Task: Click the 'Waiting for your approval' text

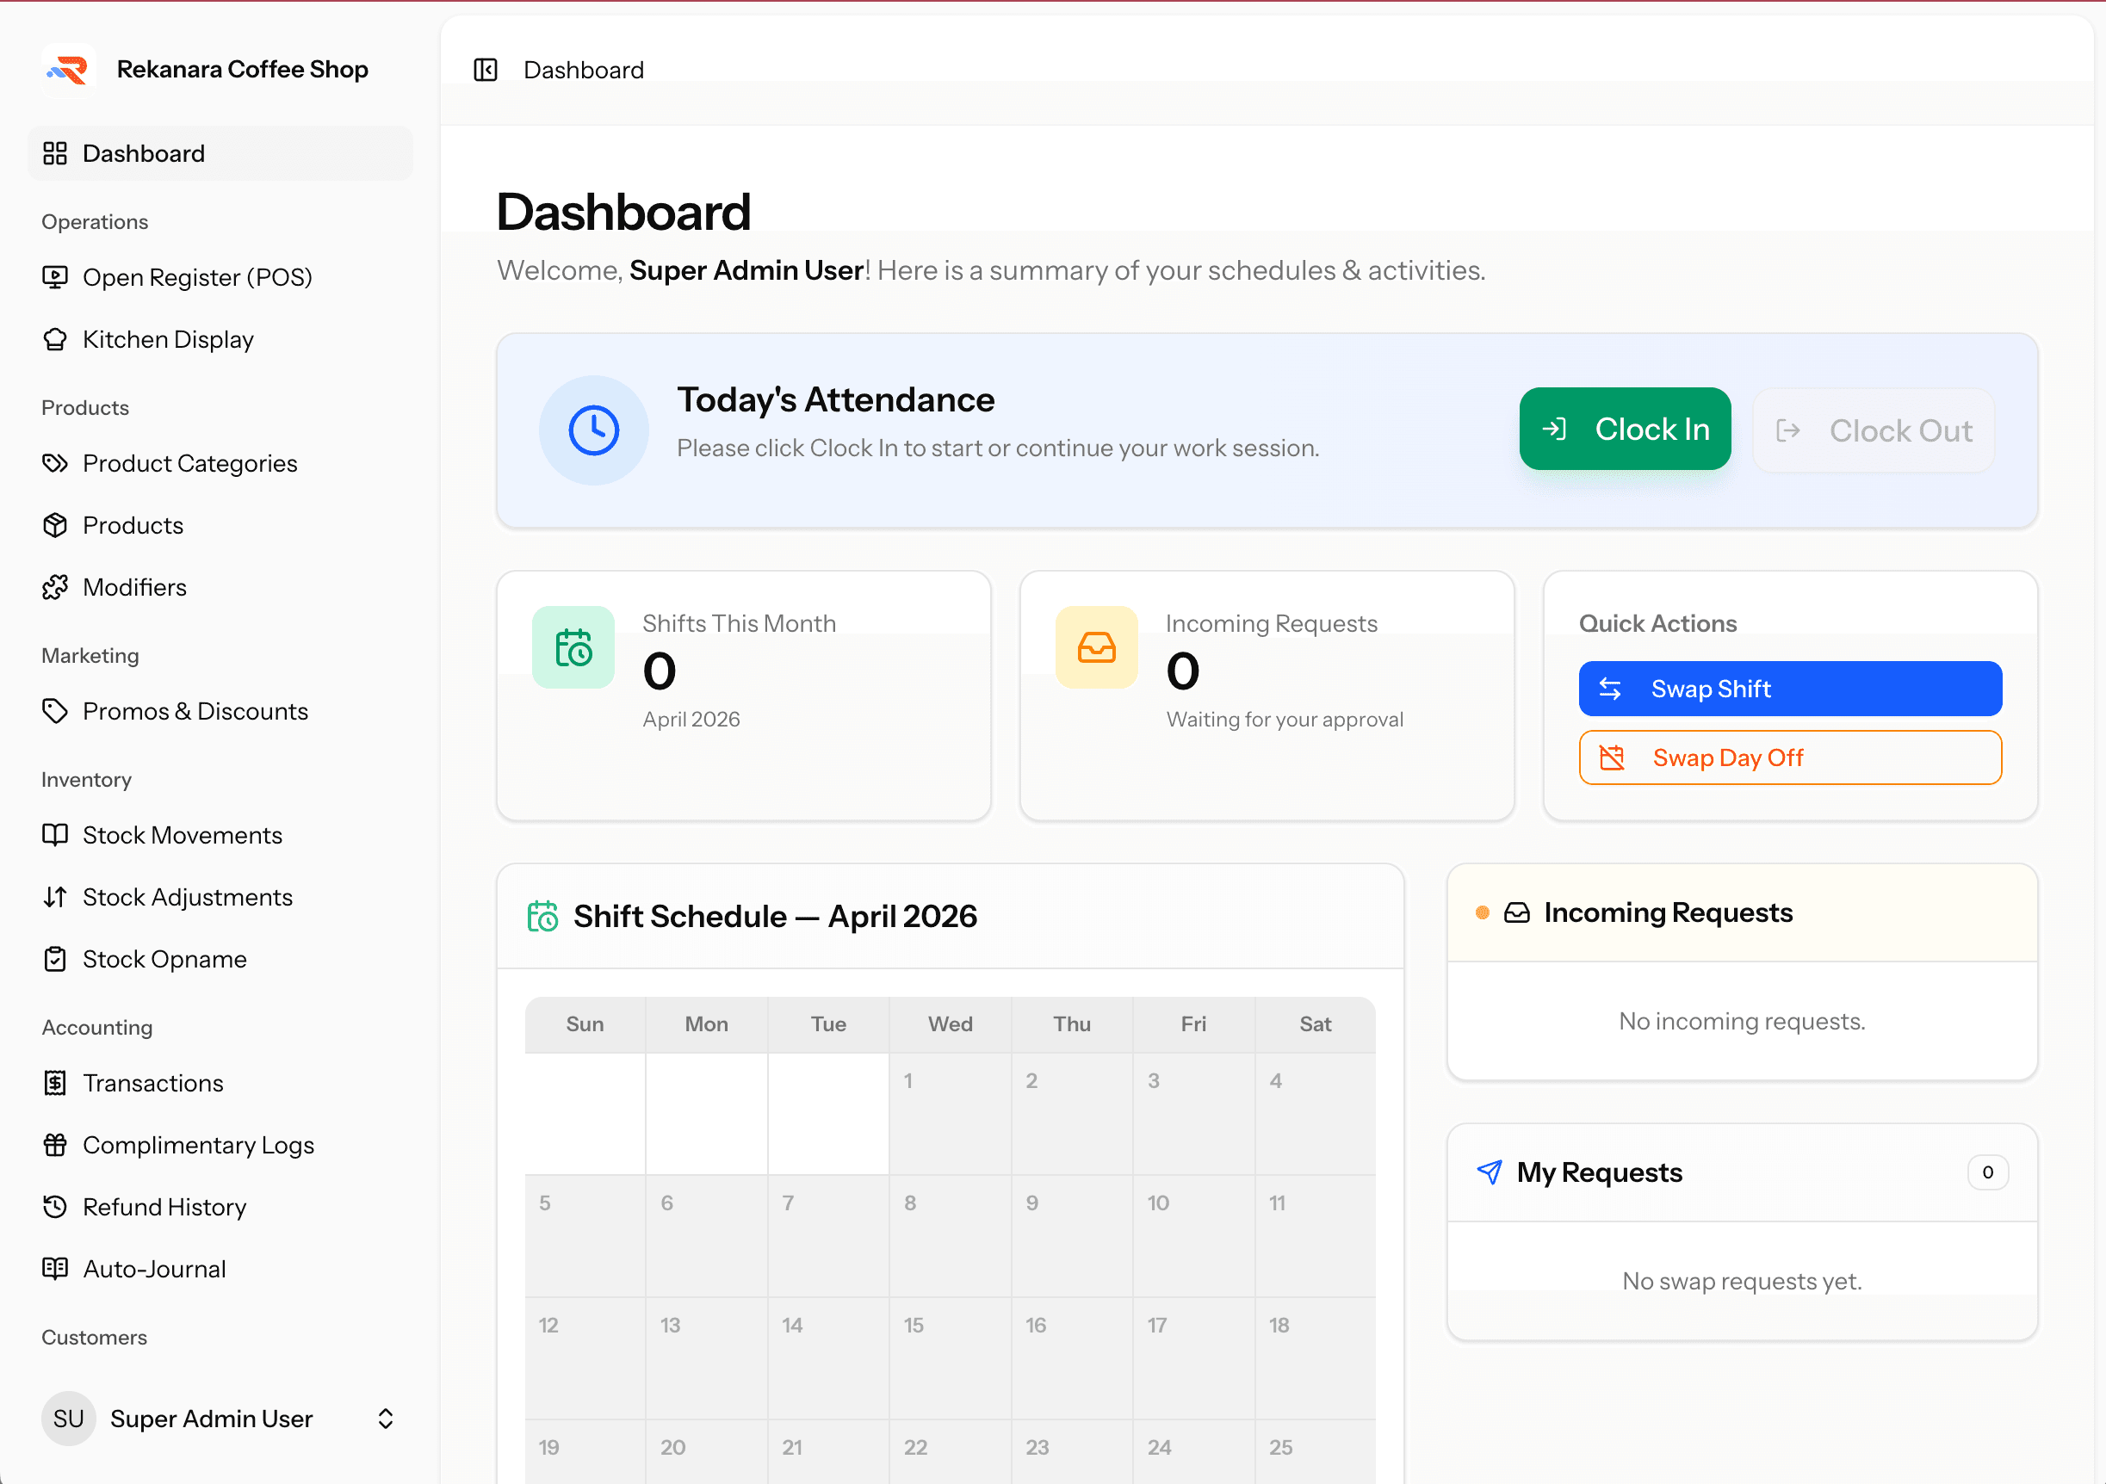Action: (x=1284, y=719)
